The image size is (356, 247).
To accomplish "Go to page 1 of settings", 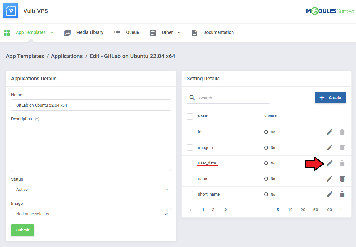I will click(x=203, y=210).
